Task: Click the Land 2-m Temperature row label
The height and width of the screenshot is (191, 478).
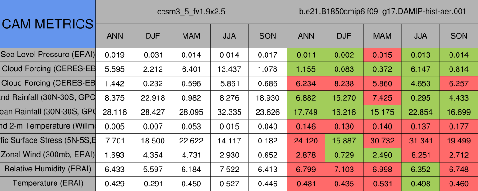Action: [x=48, y=126]
